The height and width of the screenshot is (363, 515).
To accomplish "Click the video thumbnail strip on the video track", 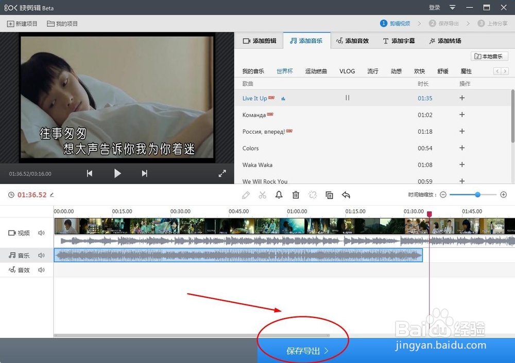I will tap(284, 226).
